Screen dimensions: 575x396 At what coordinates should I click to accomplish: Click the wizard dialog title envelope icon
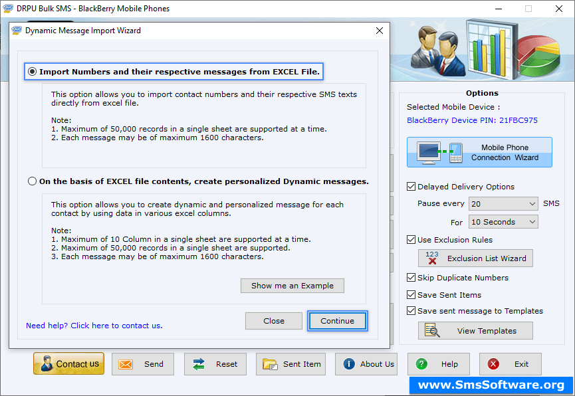[x=17, y=31]
